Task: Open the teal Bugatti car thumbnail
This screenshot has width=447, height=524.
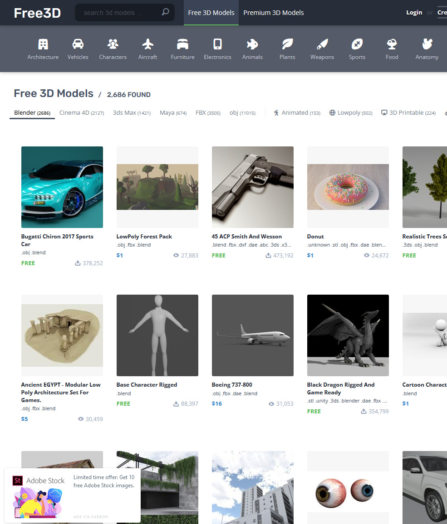Action: [x=62, y=187]
